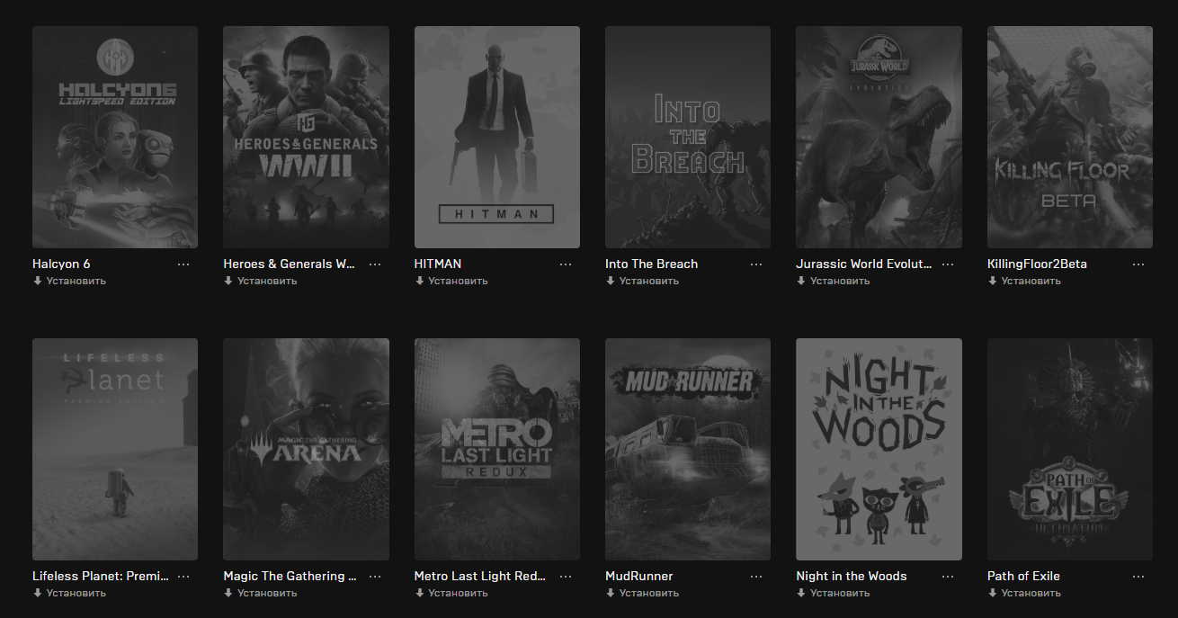Select the MudRunner title text

click(639, 576)
